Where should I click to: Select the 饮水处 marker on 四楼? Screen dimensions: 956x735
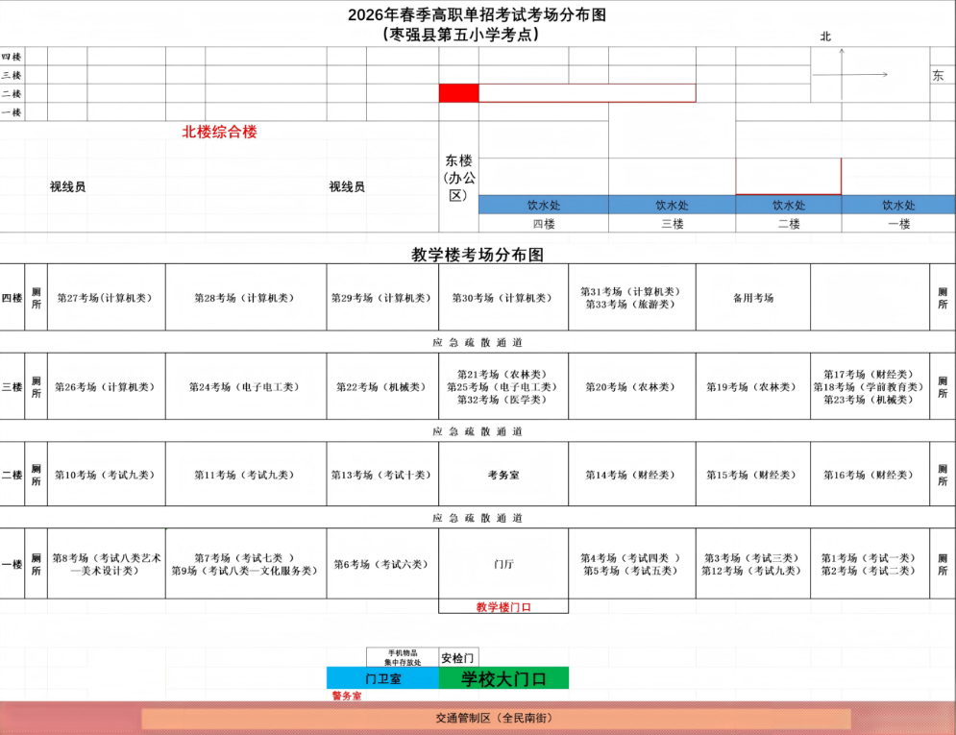[543, 204]
